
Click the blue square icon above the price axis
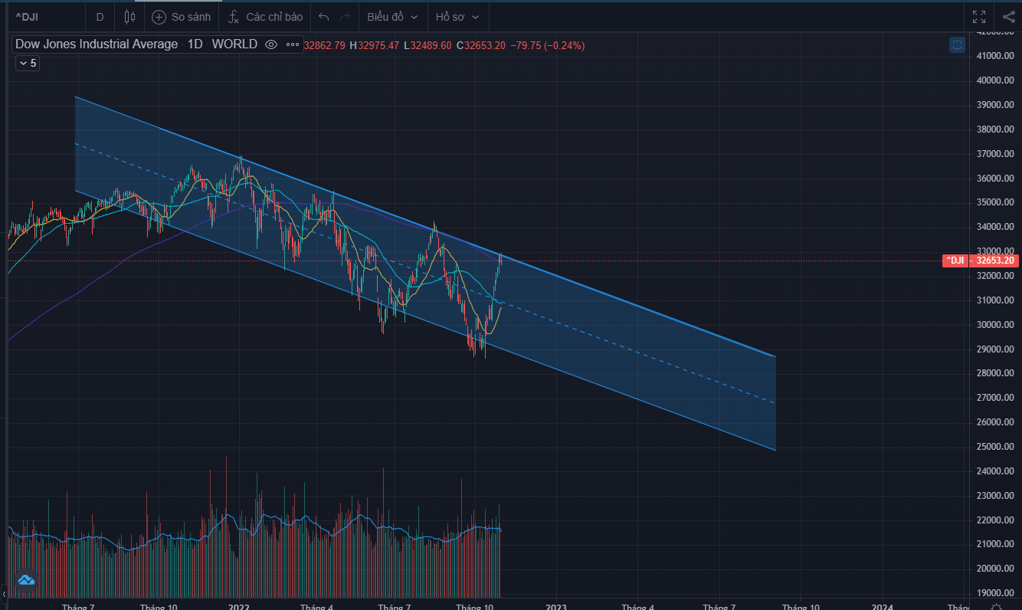957,44
